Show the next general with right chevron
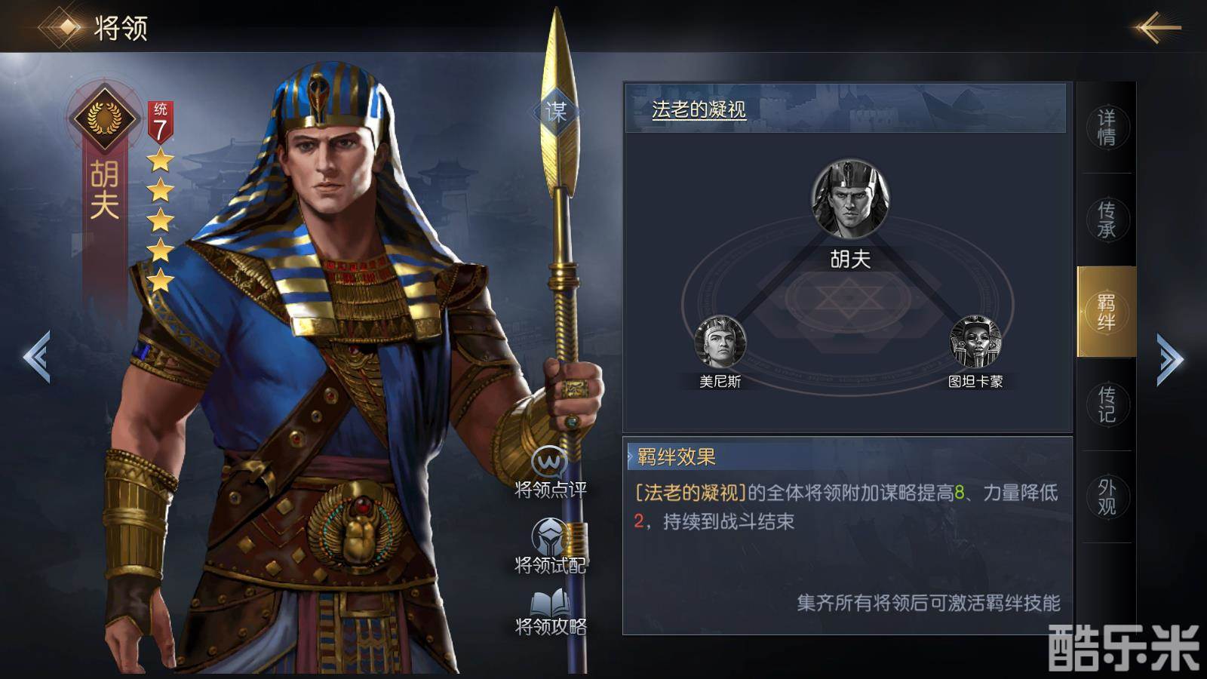The height and width of the screenshot is (679, 1207). pyautogui.click(x=1170, y=358)
